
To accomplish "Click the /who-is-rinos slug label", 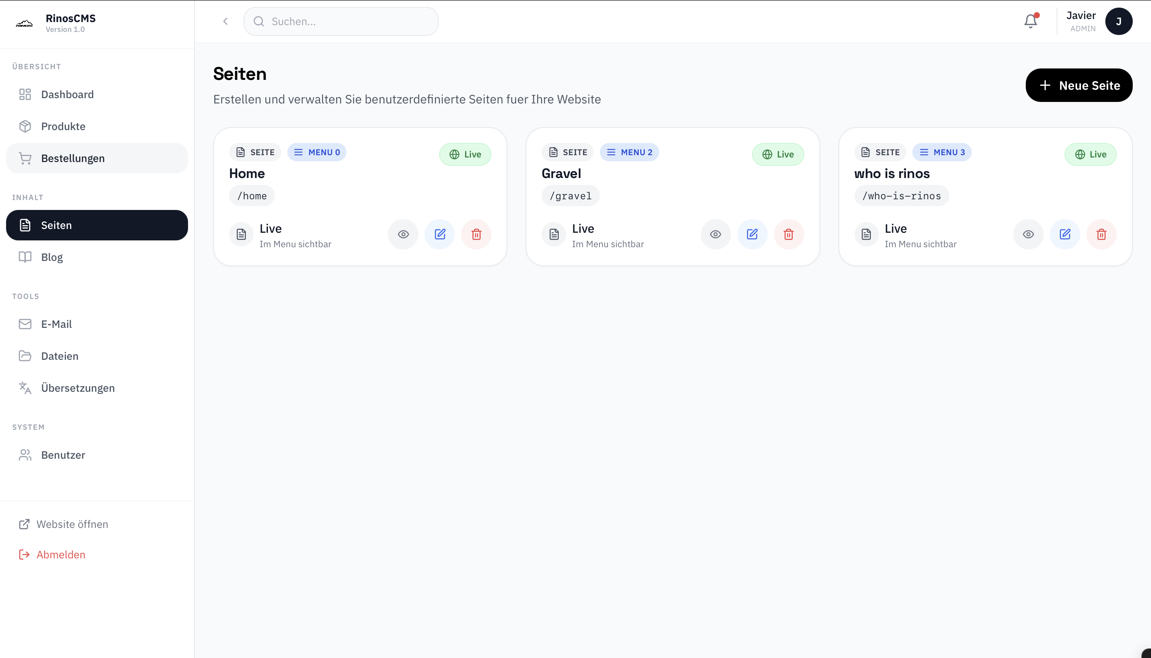I will [x=901, y=195].
